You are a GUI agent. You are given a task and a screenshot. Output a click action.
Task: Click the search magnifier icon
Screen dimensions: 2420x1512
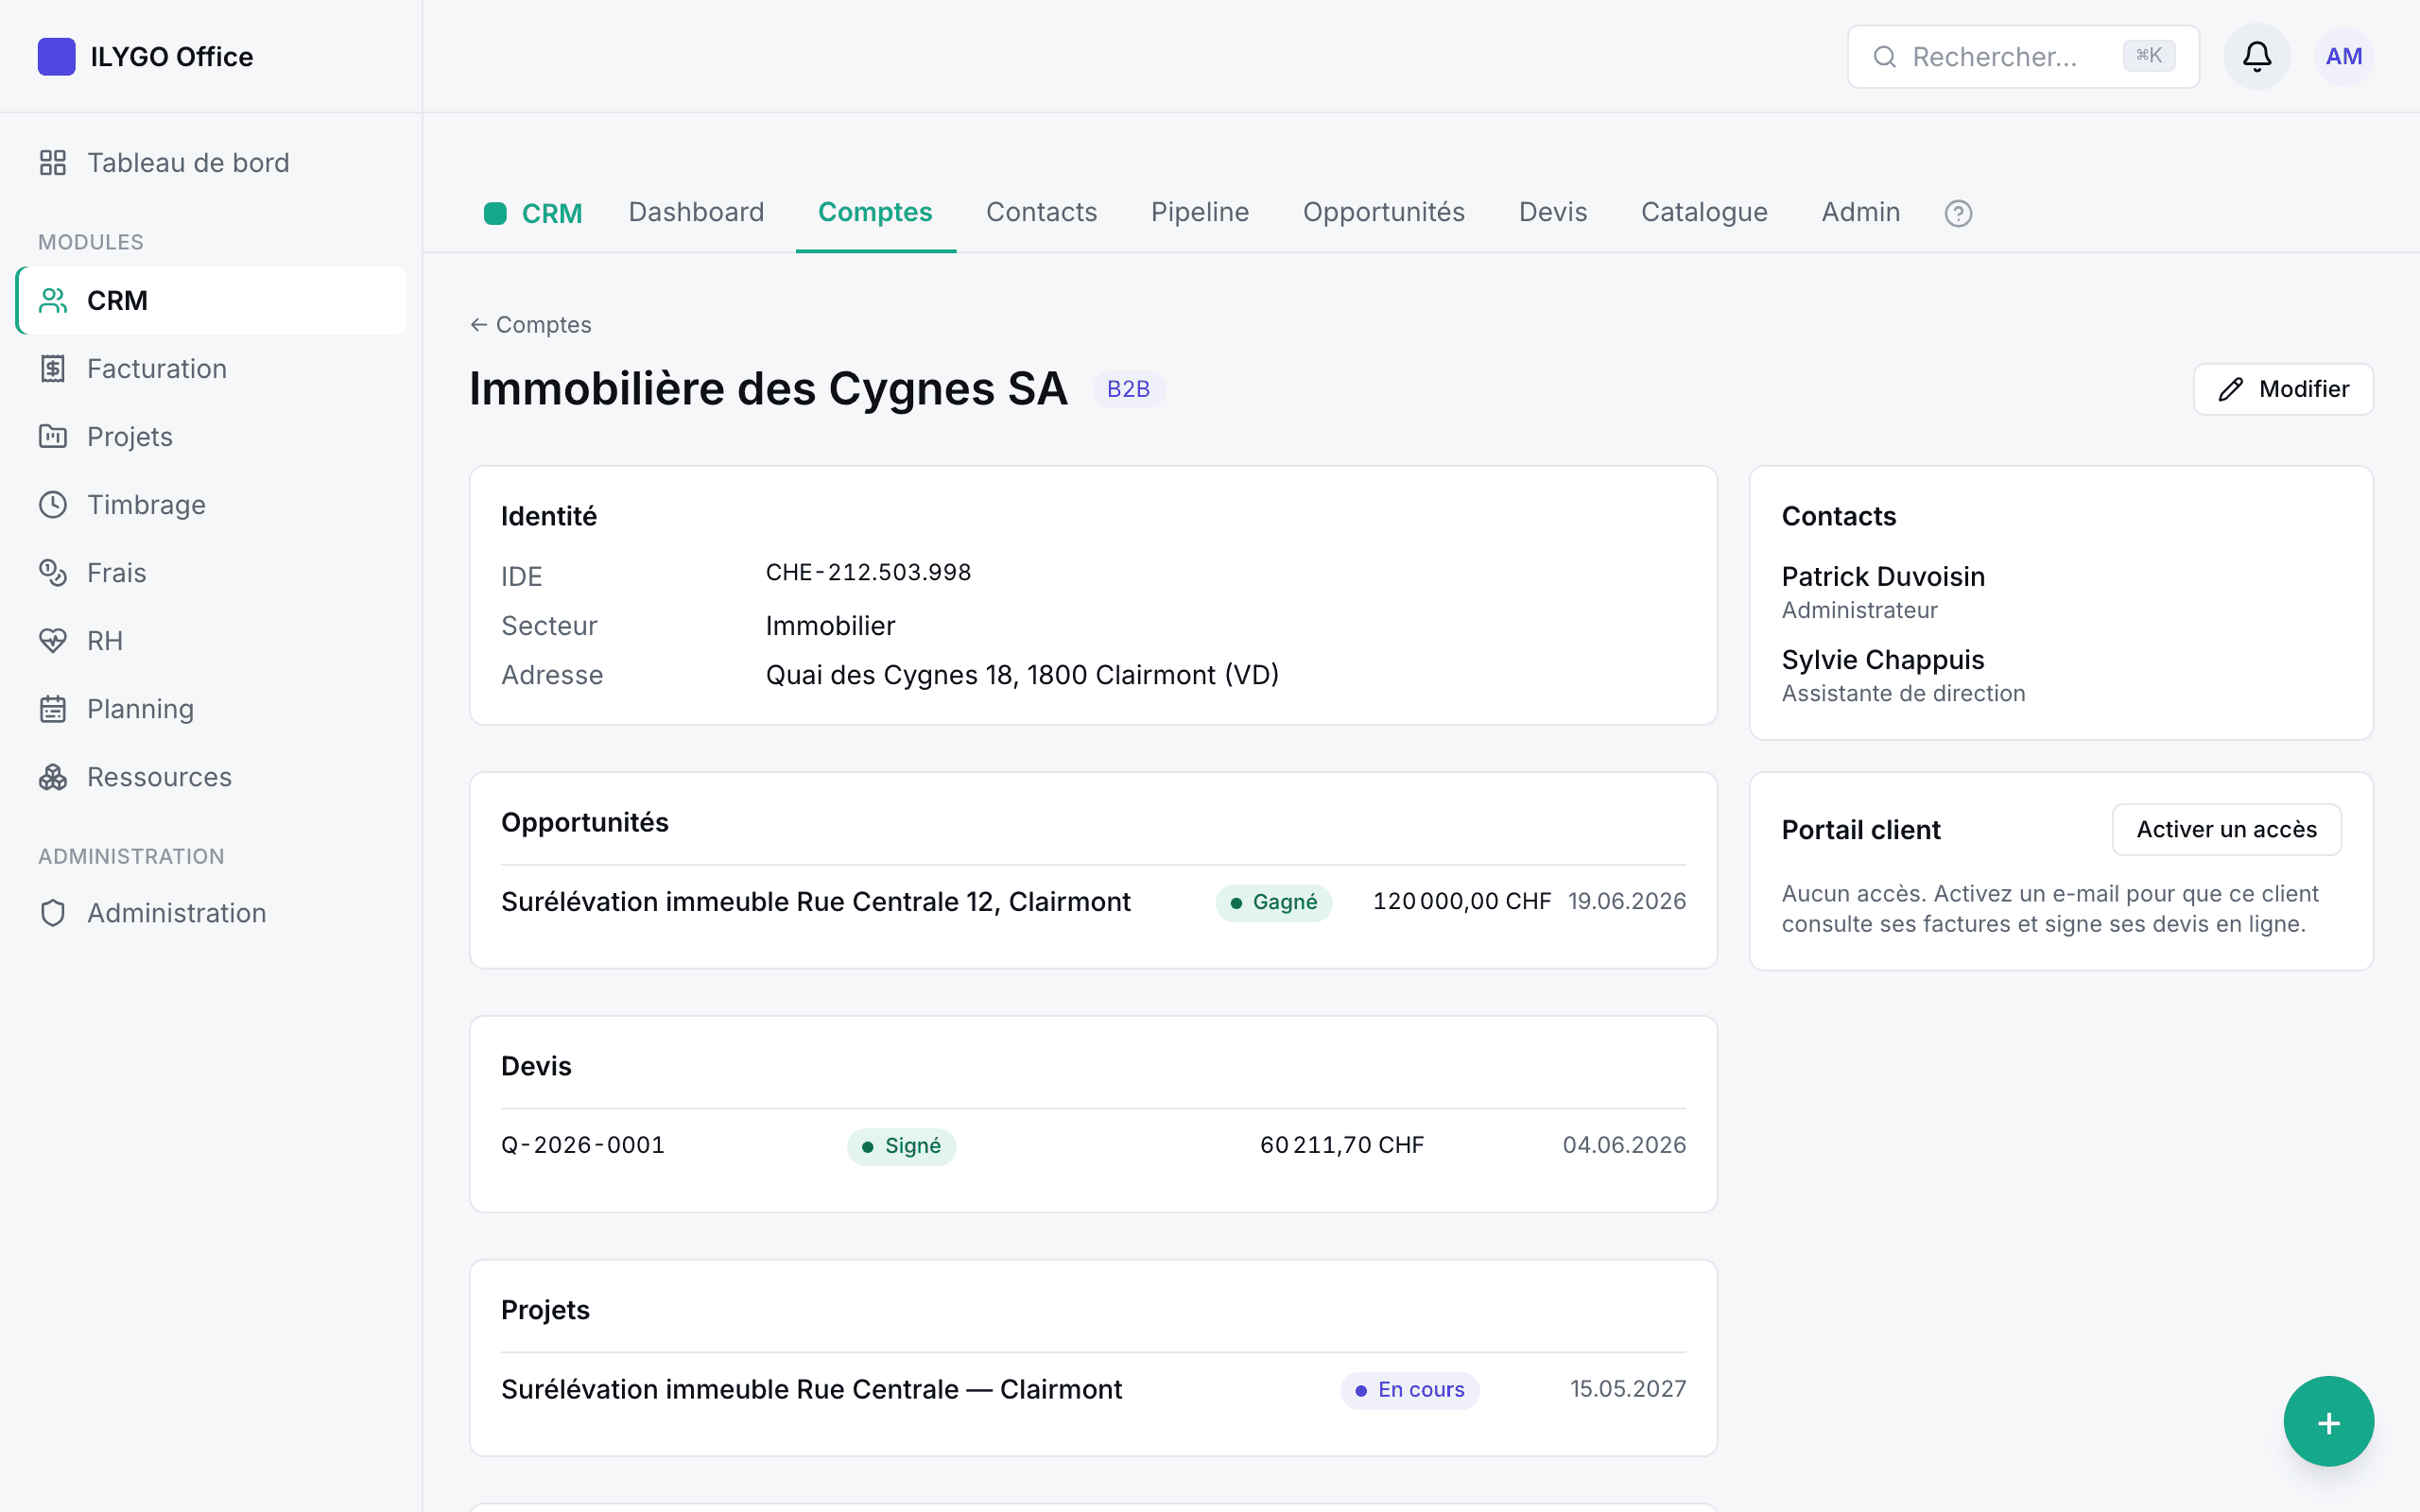[x=1884, y=57]
